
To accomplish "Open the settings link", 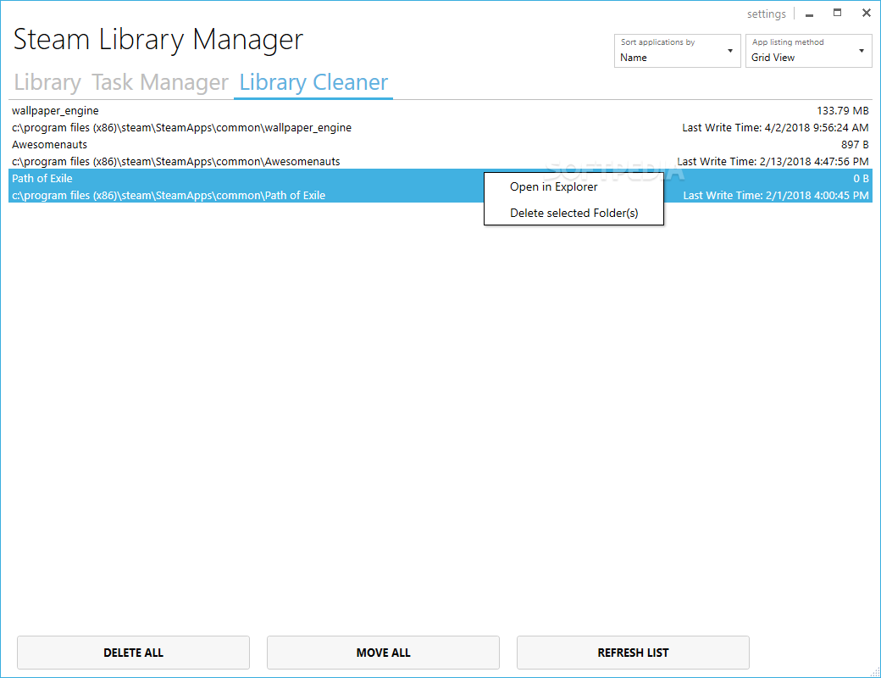I will click(766, 14).
